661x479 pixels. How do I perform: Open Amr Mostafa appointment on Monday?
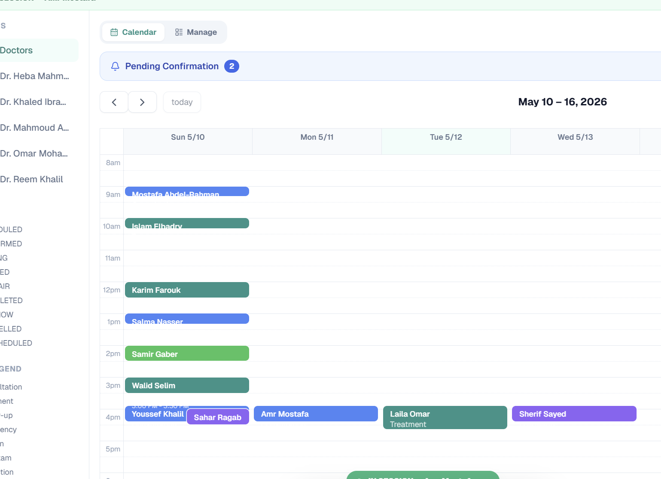point(316,414)
